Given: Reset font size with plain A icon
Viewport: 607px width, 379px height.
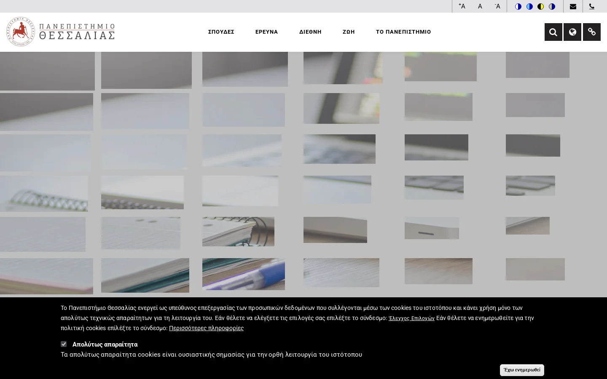Looking at the screenshot, I should tap(480, 6).
